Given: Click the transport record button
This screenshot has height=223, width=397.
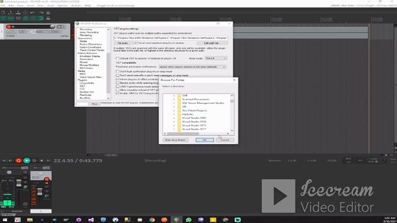Looking at the screenshot, I should [x=18, y=160].
